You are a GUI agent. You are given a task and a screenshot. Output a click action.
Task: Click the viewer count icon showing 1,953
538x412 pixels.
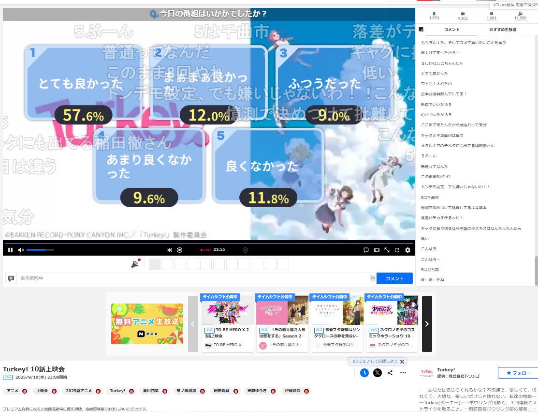pyautogui.click(x=434, y=16)
